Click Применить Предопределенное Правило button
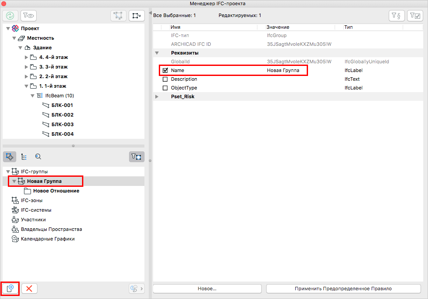This screenshot has height=299, width=428. tap(343, 289)
